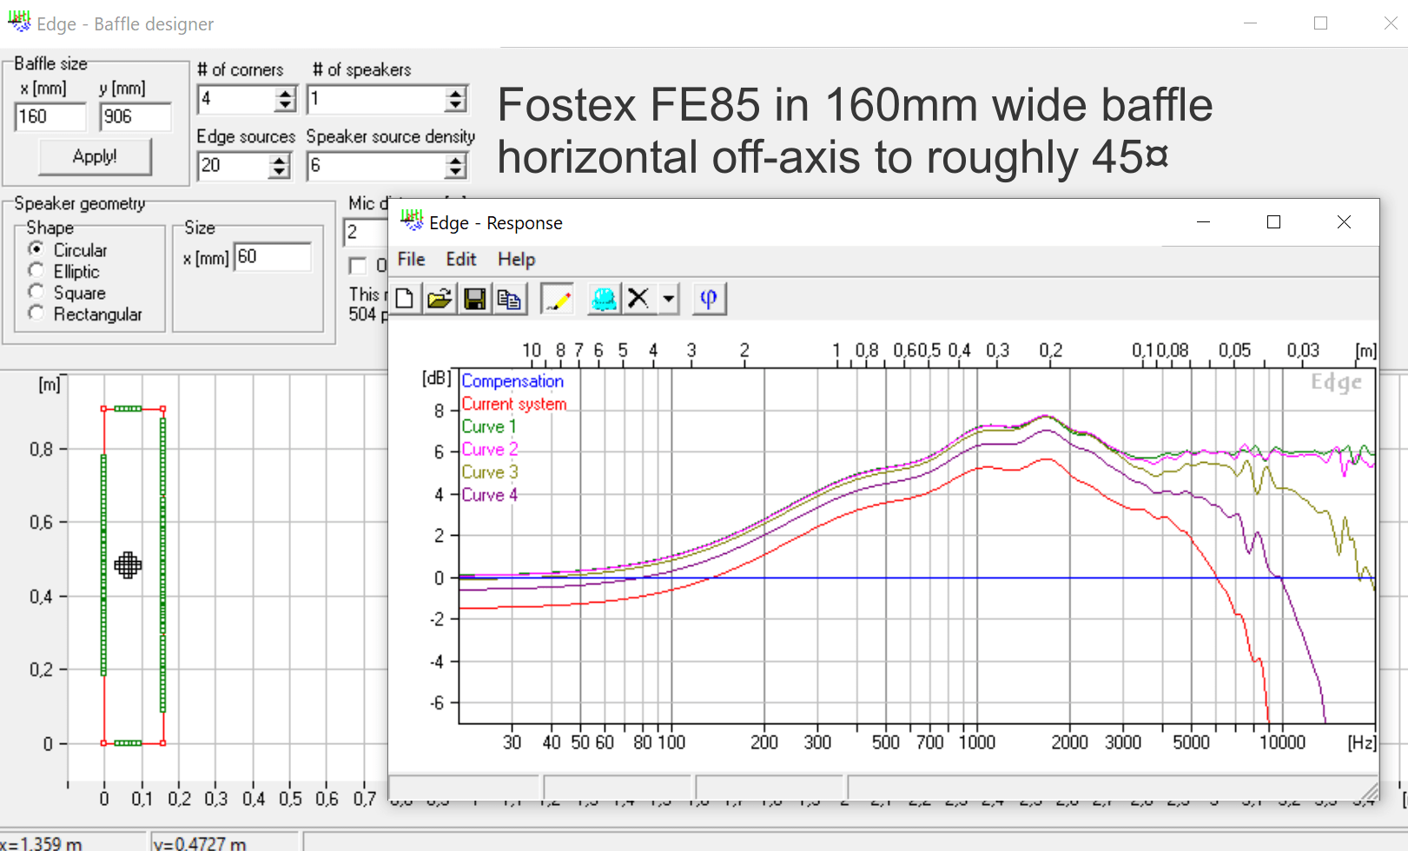Decrease the number of corners with down arrow
This screenshot has width=1408, height=851.
click(285, 106)
